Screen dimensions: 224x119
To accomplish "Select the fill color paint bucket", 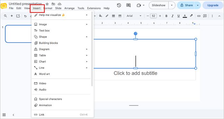I will coord(100,16).
